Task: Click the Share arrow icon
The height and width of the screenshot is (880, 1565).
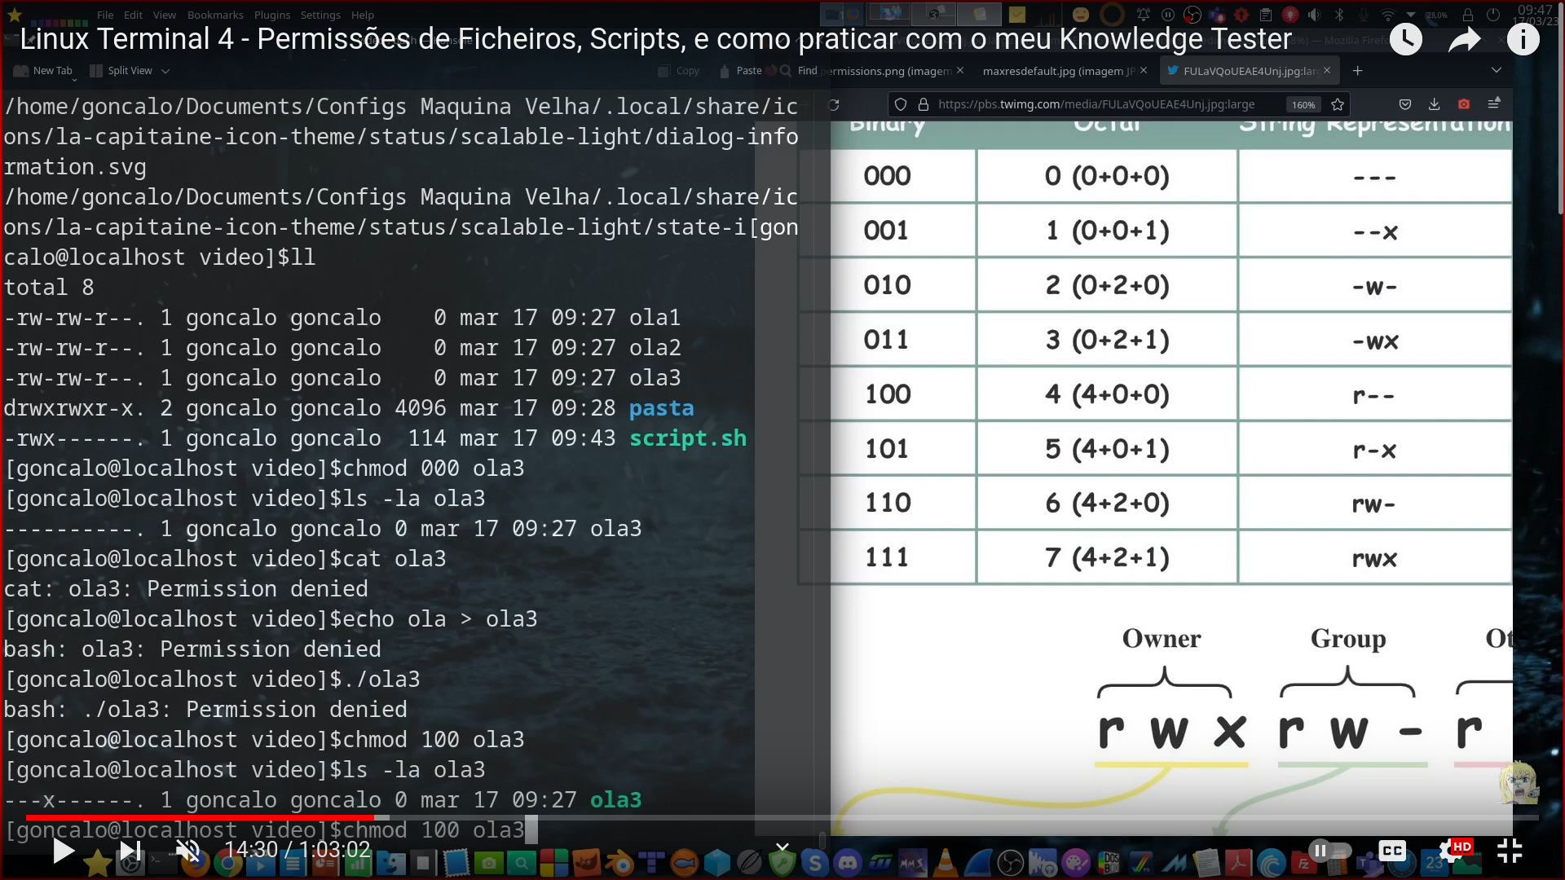Action: 1464,39
